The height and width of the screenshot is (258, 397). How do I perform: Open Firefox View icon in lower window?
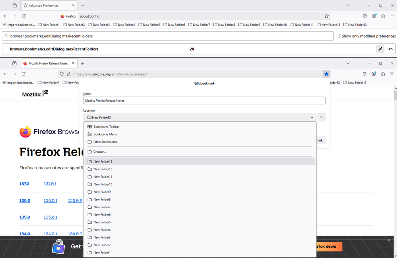(x=14, y=64)
